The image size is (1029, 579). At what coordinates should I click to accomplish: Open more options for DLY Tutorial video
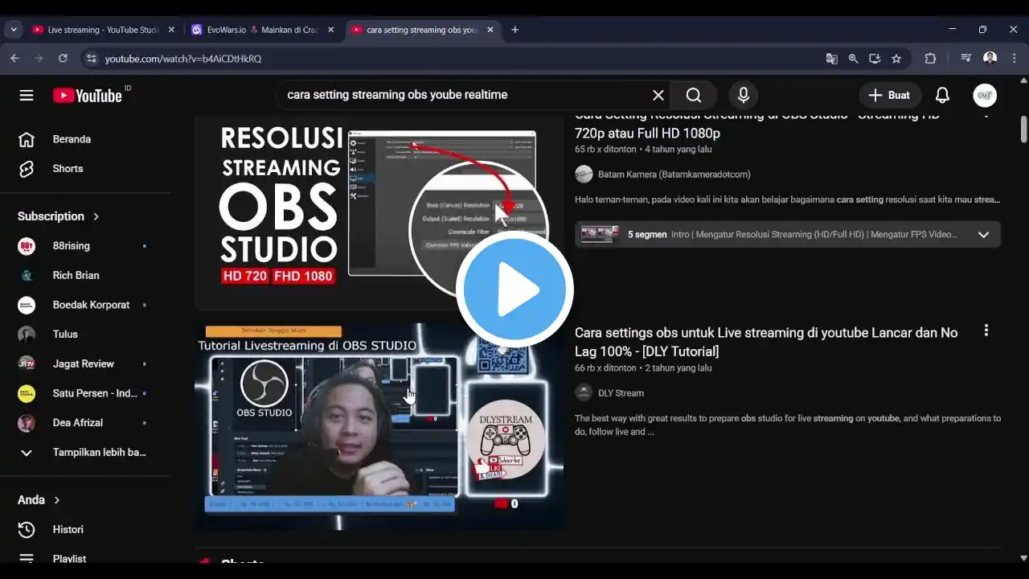click(x=986, y=331)
